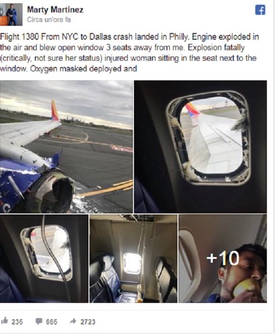The height and width of the screenshot is (335, 275).
Task: Click the 'Circa un'ora fa' timestamp
Action: (49, 20)
